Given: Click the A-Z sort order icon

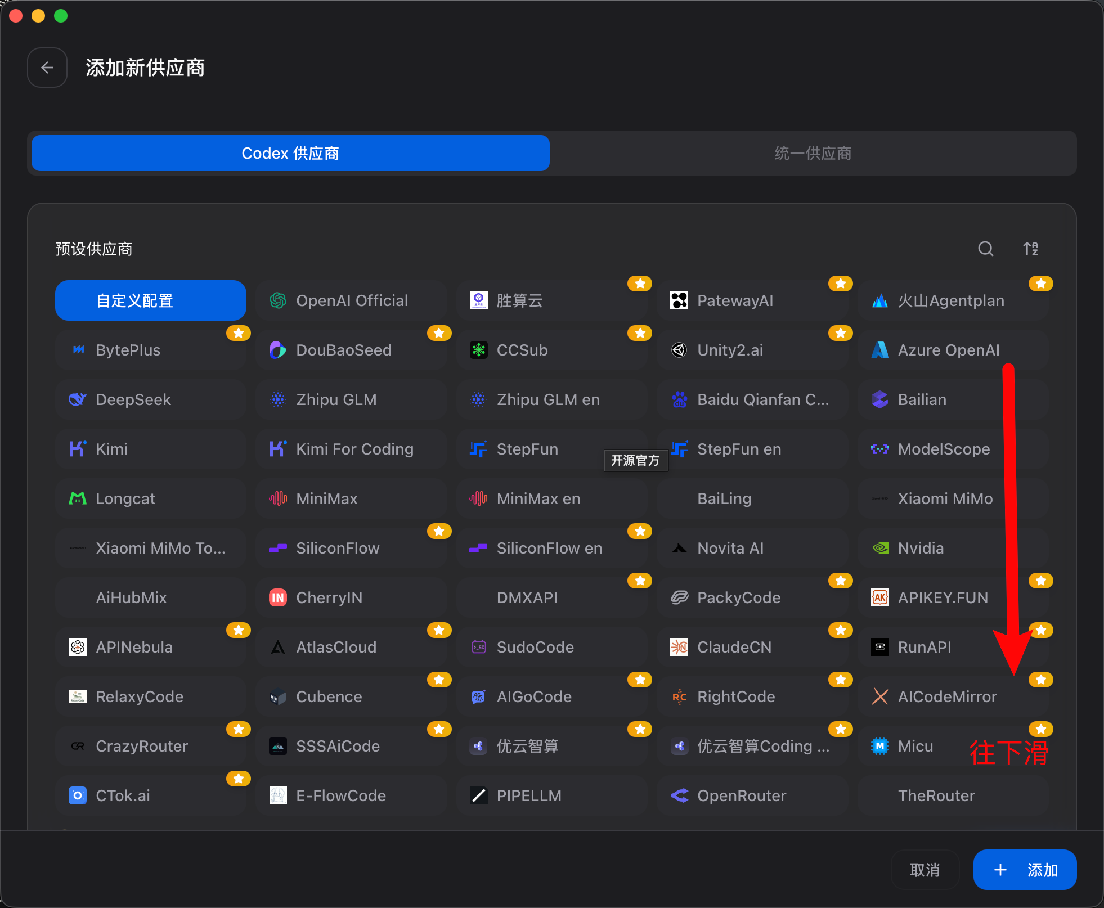Looking at the screenshot, I should click(x=1030, y=249).
